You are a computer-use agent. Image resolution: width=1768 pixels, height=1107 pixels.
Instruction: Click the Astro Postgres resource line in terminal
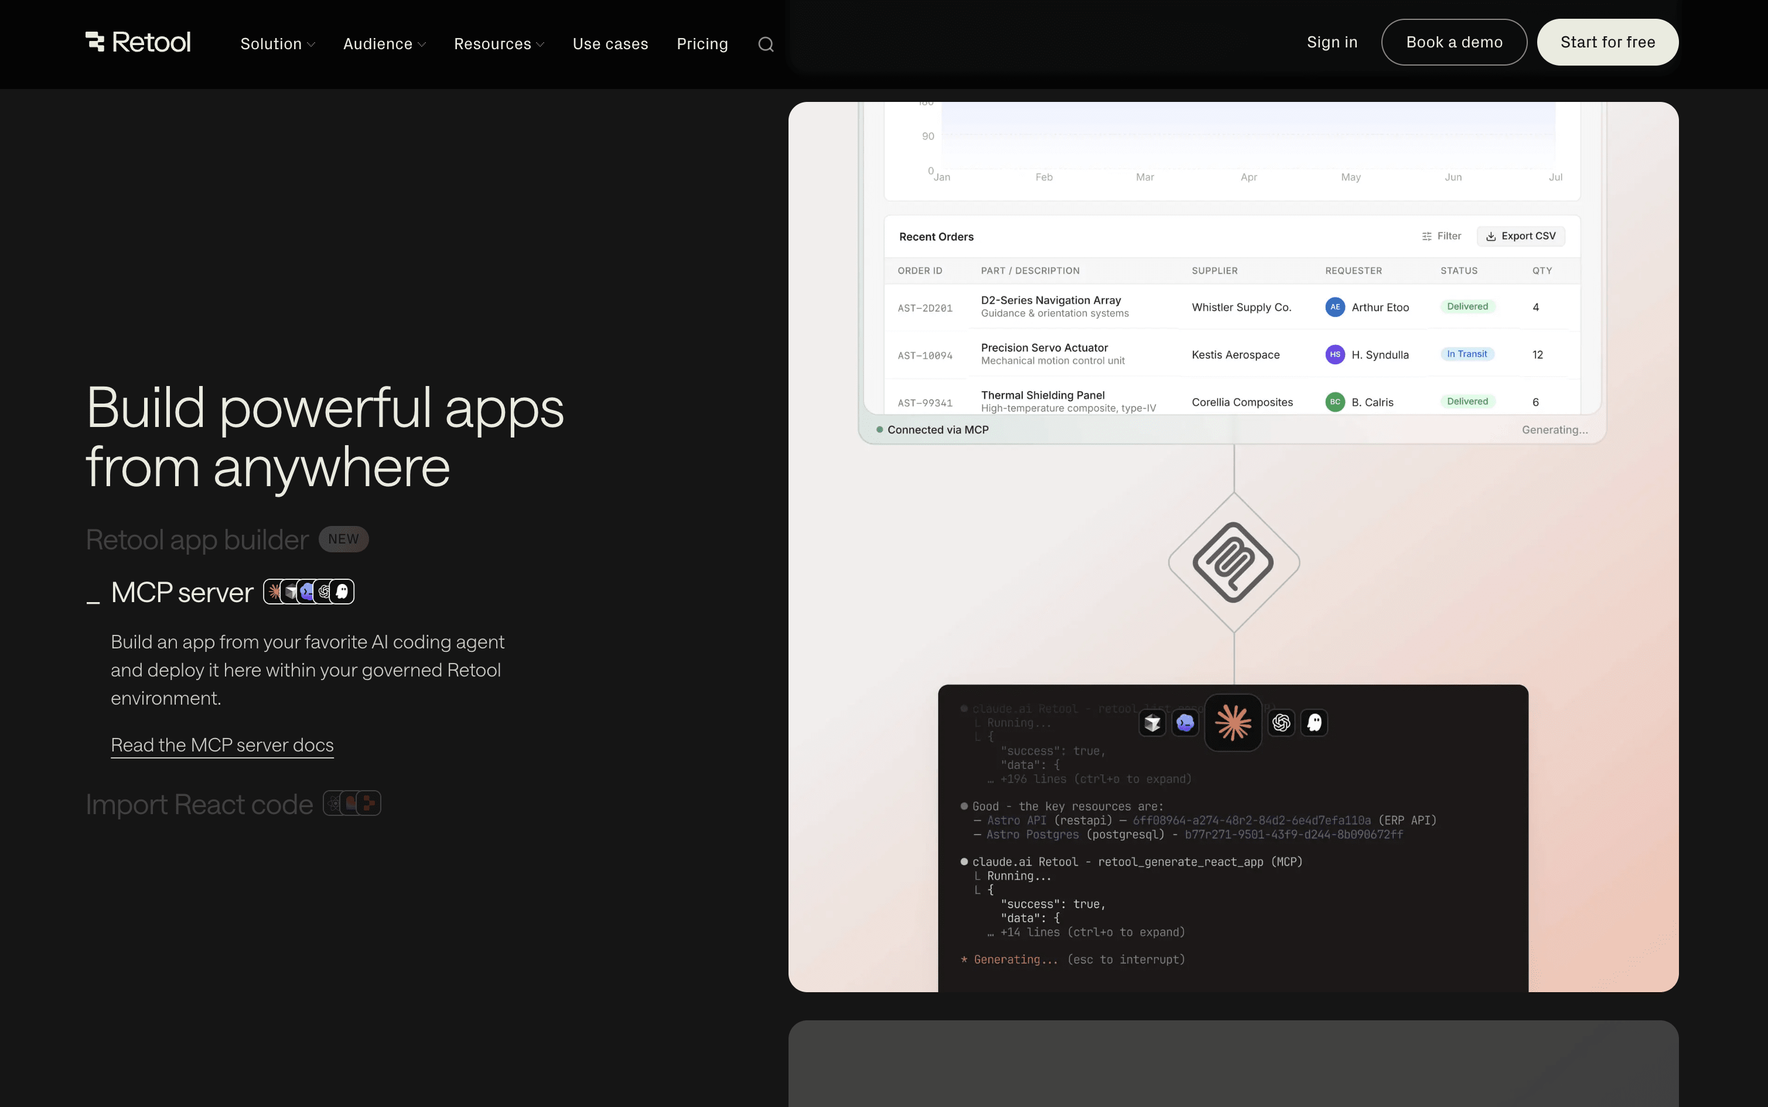coord(1188,835)
